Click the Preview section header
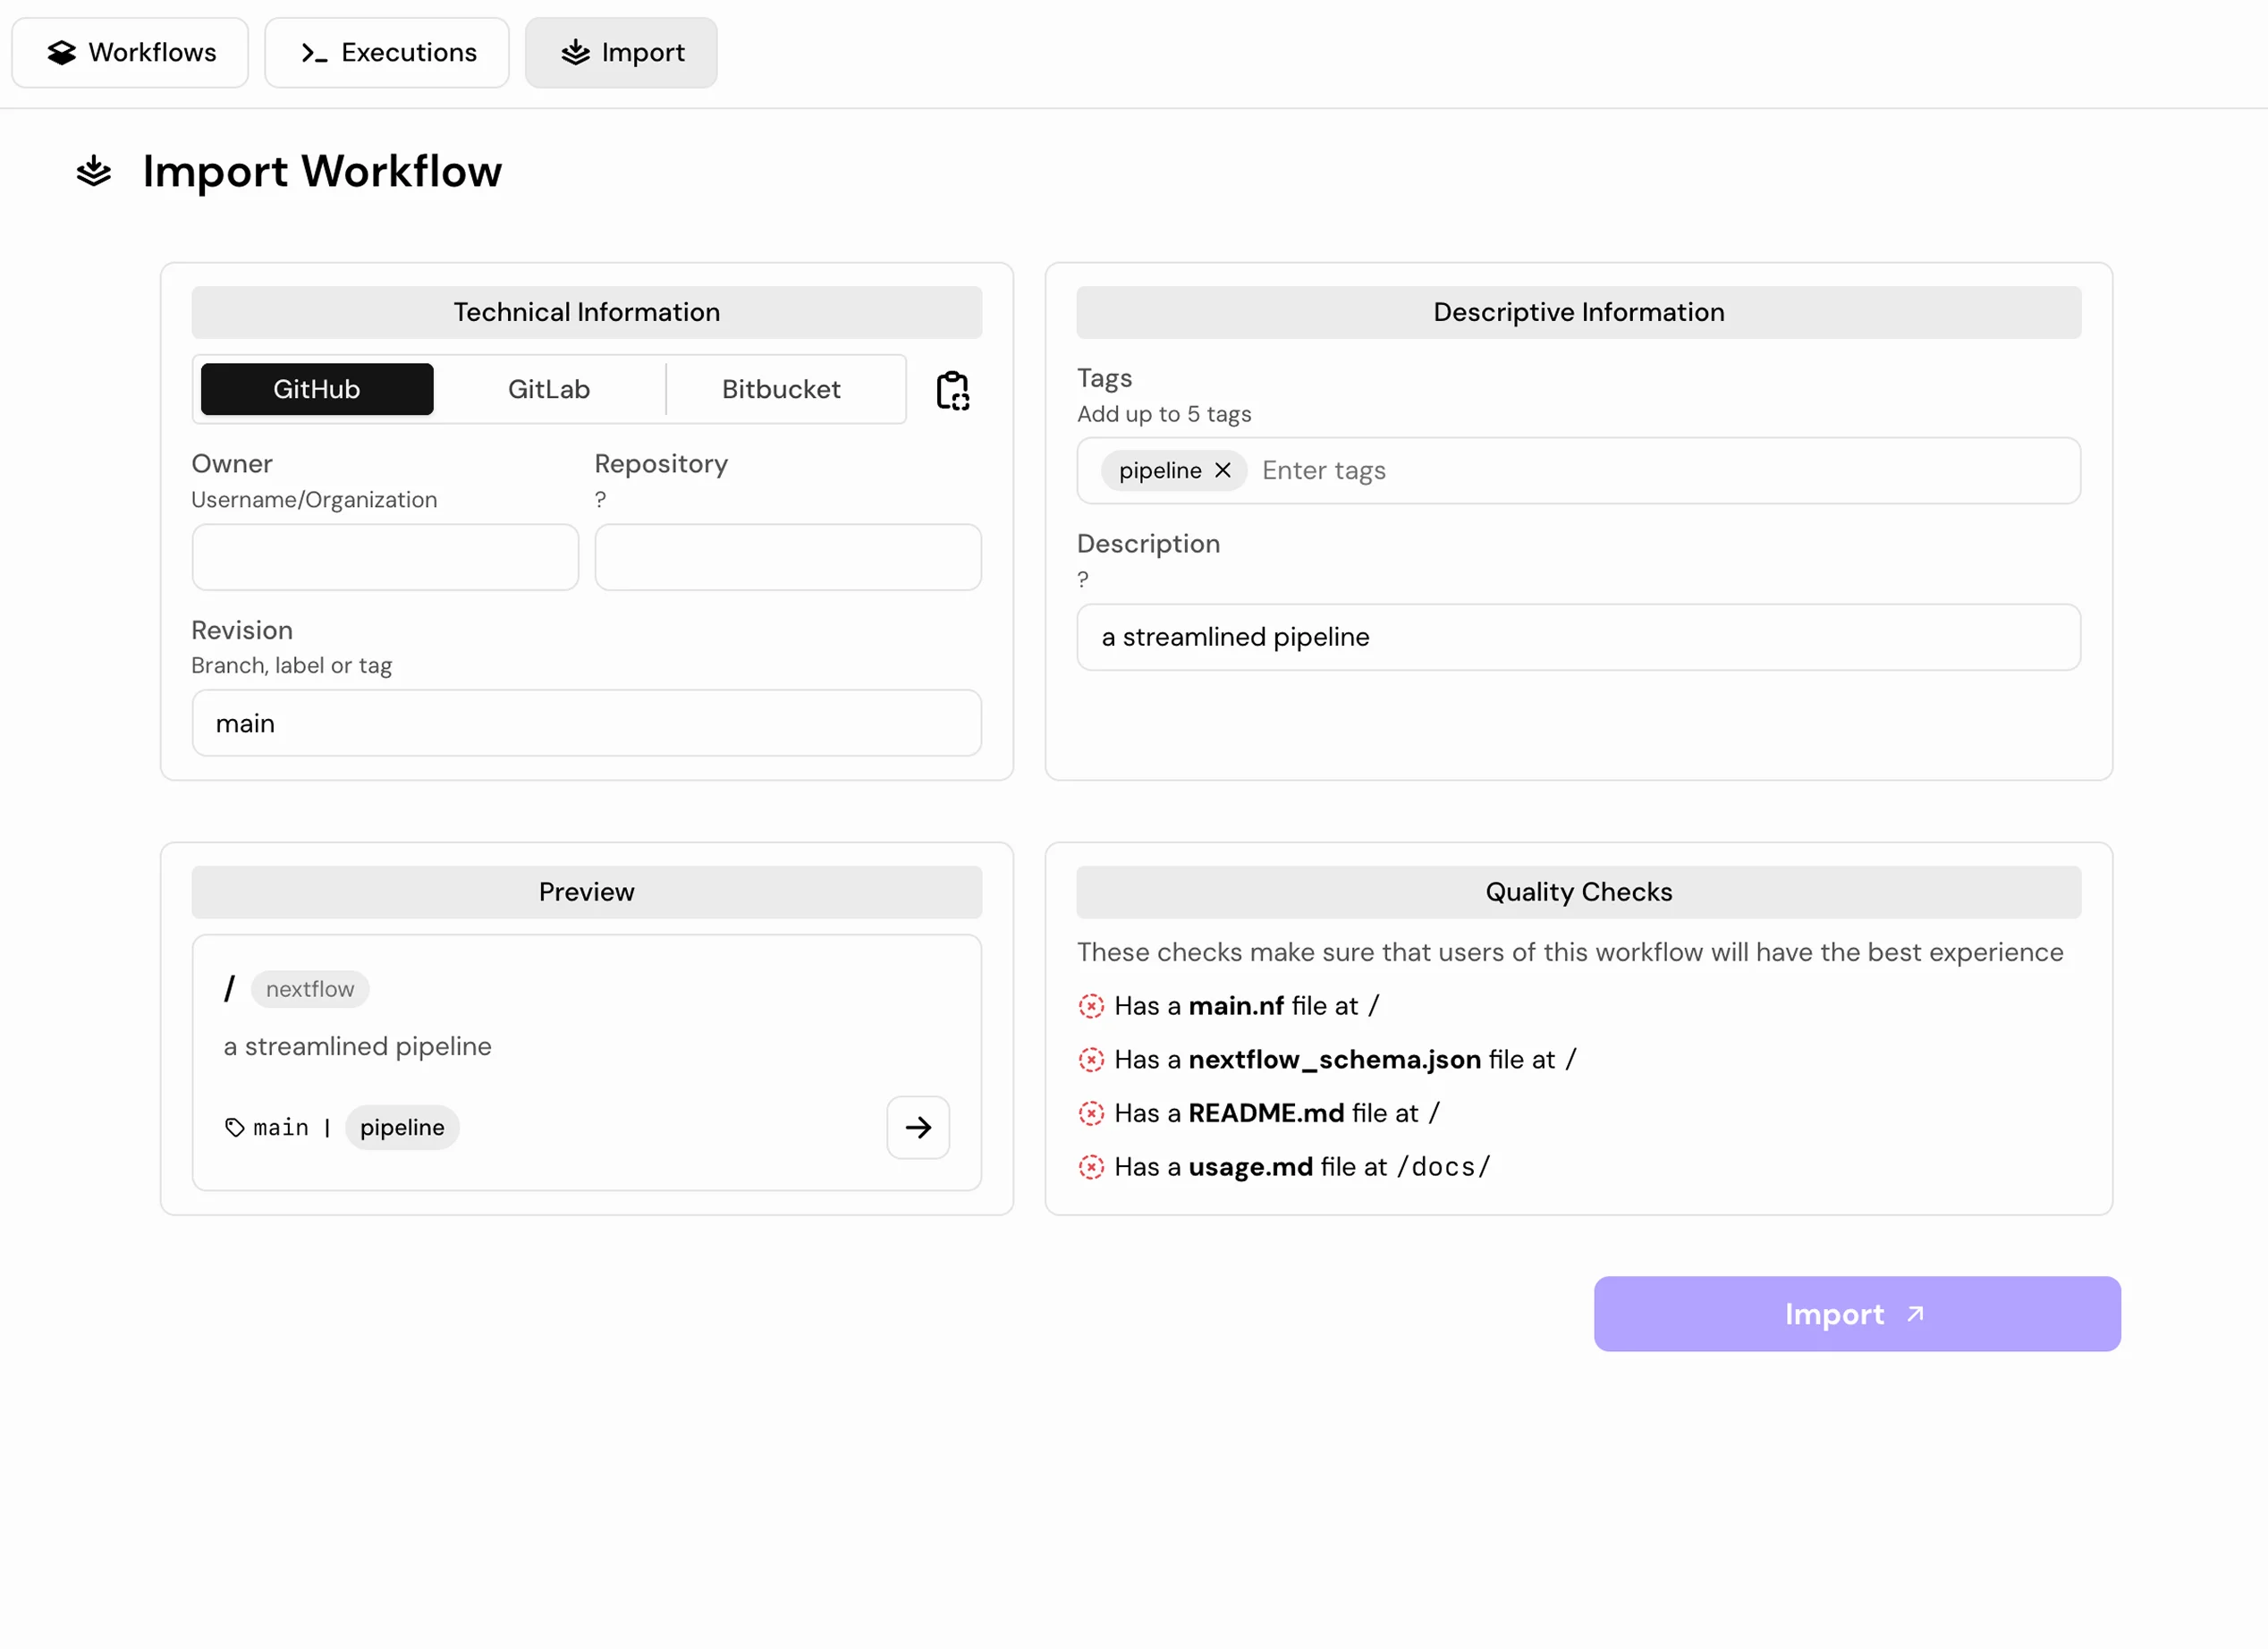The height and width of the screenshot is (1649, 2268). pyautogui.click(x=587, y=892)
